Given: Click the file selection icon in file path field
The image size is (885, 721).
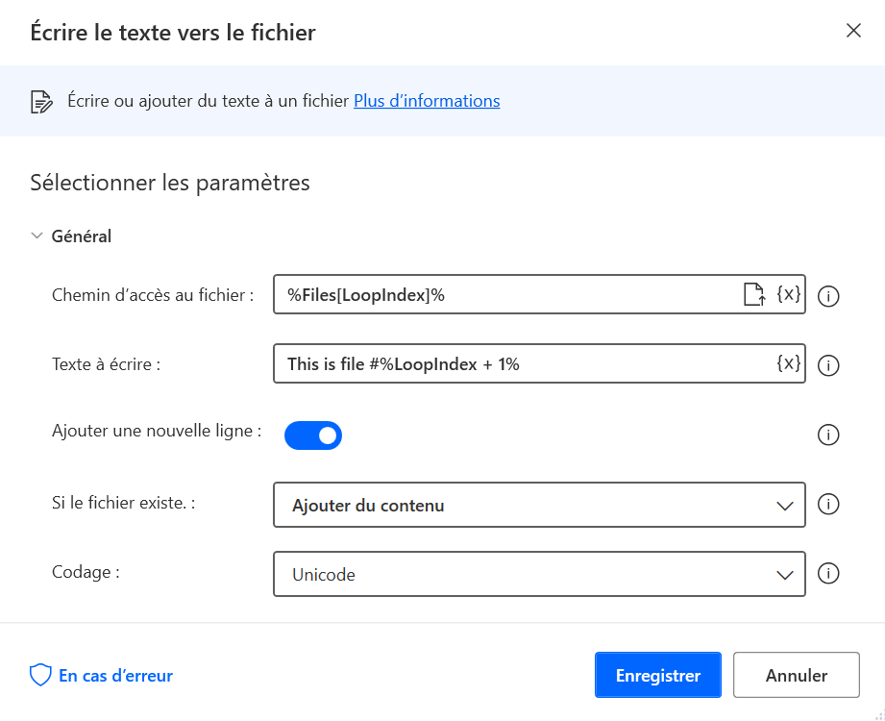Looking at the screenshot, I should point(754,295).
